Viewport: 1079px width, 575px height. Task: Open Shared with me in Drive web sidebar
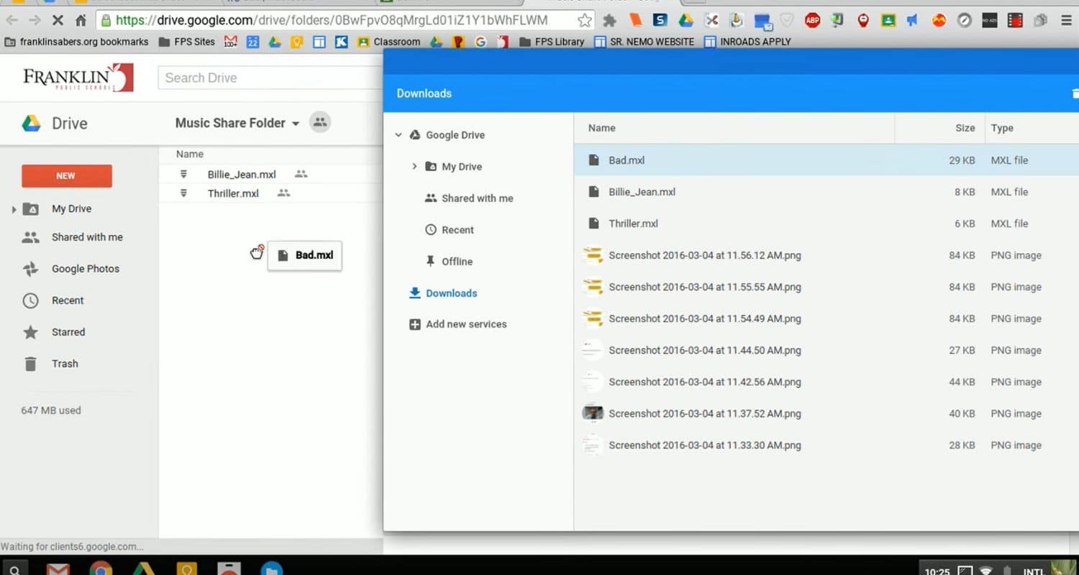87,237
